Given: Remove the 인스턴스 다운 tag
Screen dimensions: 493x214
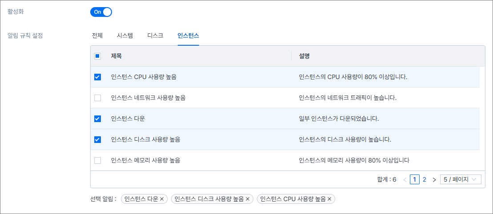Looking at the screenshot, I should (x=162, y=199).
